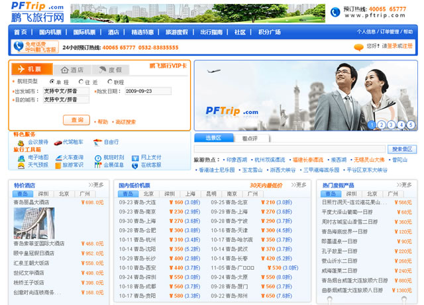This screenshot has height=305, width=424.
Task: Click the 火车查询 train search icon
Action: pos(58,157)
